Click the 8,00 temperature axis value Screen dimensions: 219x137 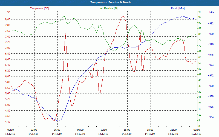(8, 19)
